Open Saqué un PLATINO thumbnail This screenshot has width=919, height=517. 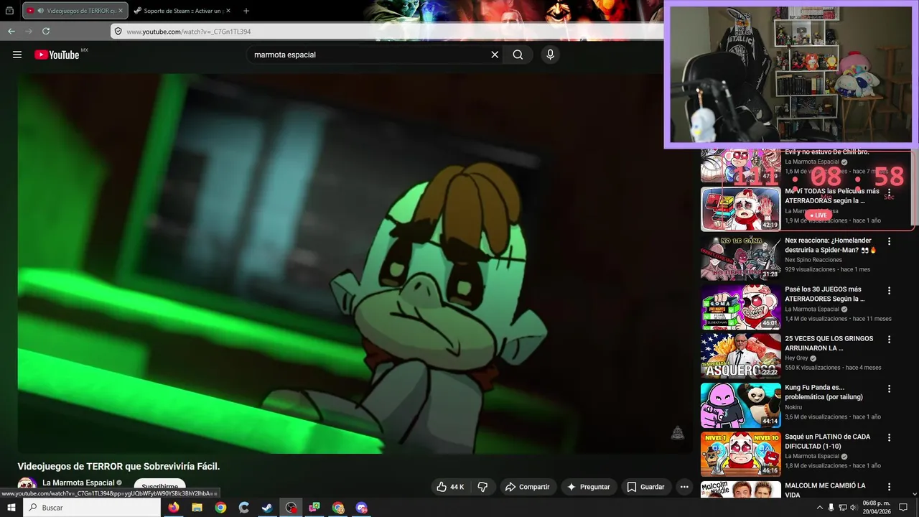[741, 454]
